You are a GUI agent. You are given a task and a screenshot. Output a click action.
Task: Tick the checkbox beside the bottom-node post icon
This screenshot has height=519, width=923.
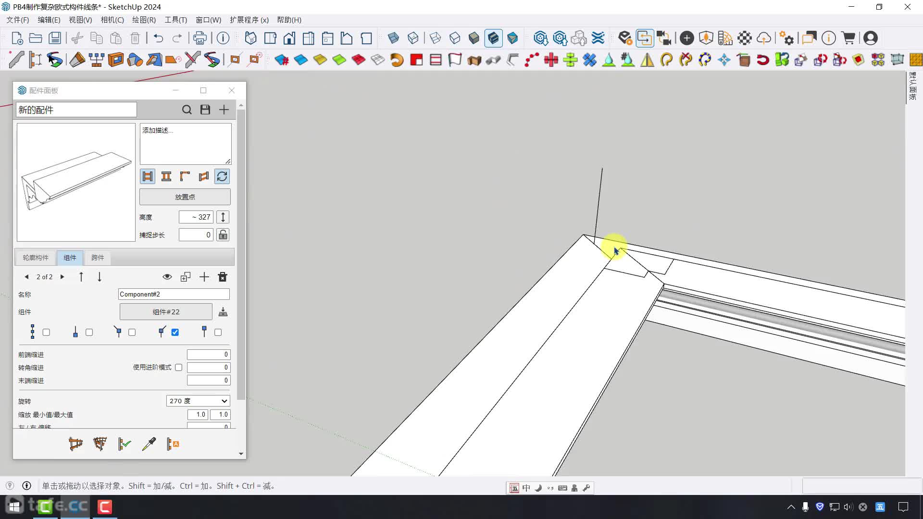coord(89,332)
